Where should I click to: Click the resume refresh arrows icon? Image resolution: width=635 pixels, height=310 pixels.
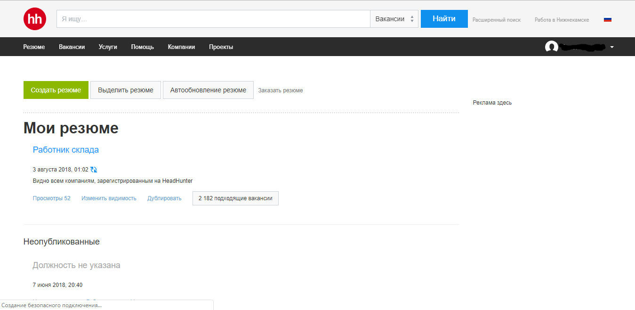94,170
